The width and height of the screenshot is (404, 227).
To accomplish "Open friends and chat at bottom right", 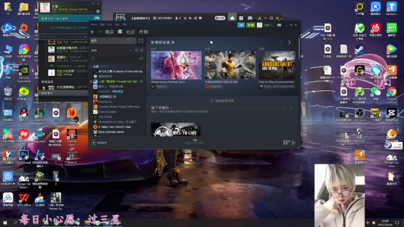I will tap(289, 142).
